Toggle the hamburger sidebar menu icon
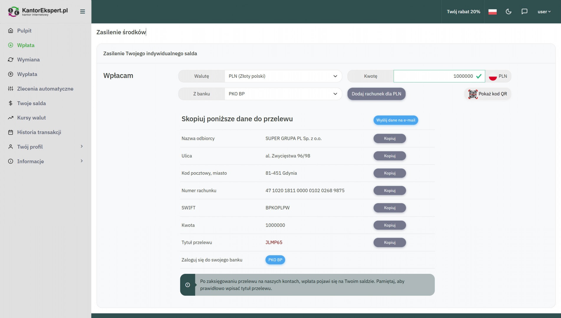The width and height of the screenshot is (561, 318). (83, 11)
